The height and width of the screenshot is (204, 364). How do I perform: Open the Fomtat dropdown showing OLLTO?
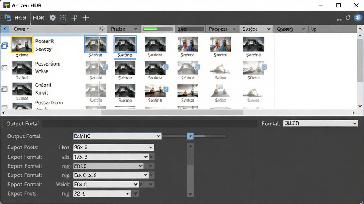[320, 123]
